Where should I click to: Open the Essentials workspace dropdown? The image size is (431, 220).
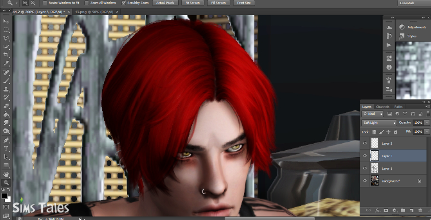[414, 3]
